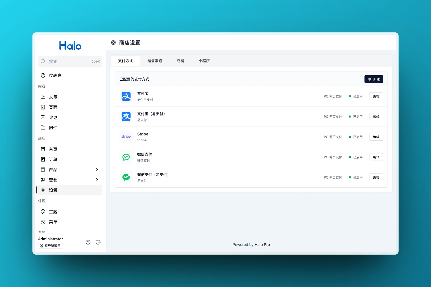Expand the 产品 submenu chevron
This screenshot has height=287, width=431.
tap(97, 170)
